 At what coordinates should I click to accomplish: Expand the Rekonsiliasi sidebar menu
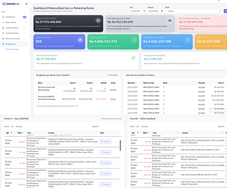(13, 23)
